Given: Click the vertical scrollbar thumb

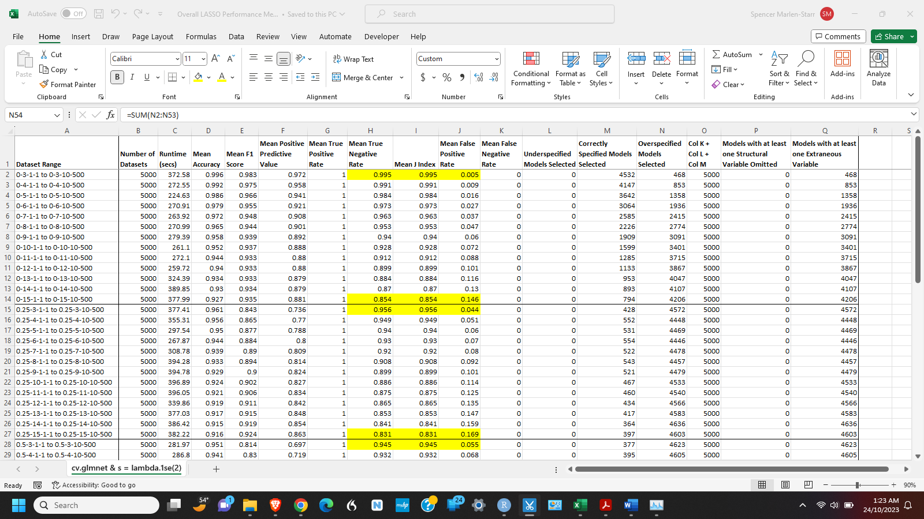Looking at the screenshot, I should (918, 209).
